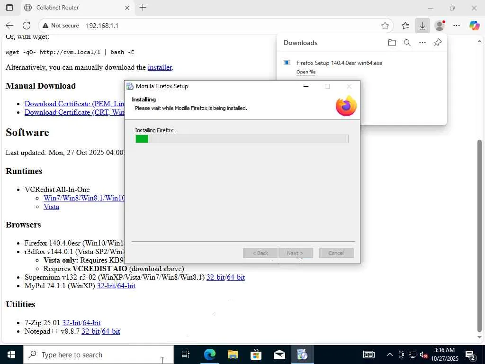Download Supermium 32-bit
Screen dimensions: 485x364
click(216, 277)
